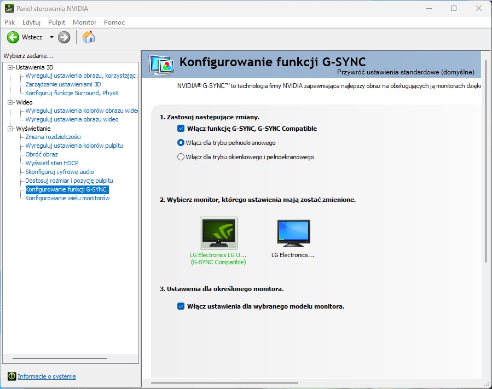Viewport: 492px width, 389px height.
Task: Open Informacje o systemie link
Action: 47,376
